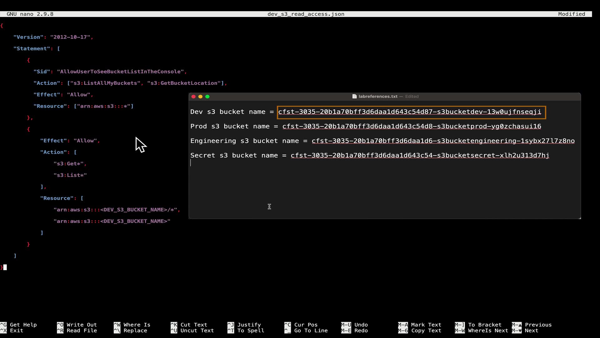Click the Dev s3 bucket name value
Viewport: 600px width, 338px height.
coord(409,112)
